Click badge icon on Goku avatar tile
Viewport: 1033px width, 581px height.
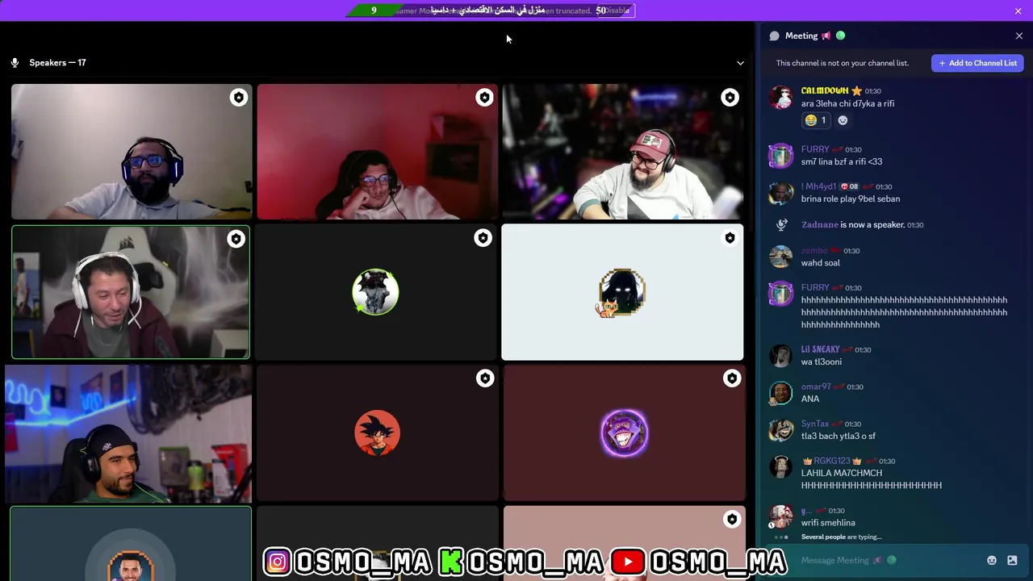coord(485,378)
